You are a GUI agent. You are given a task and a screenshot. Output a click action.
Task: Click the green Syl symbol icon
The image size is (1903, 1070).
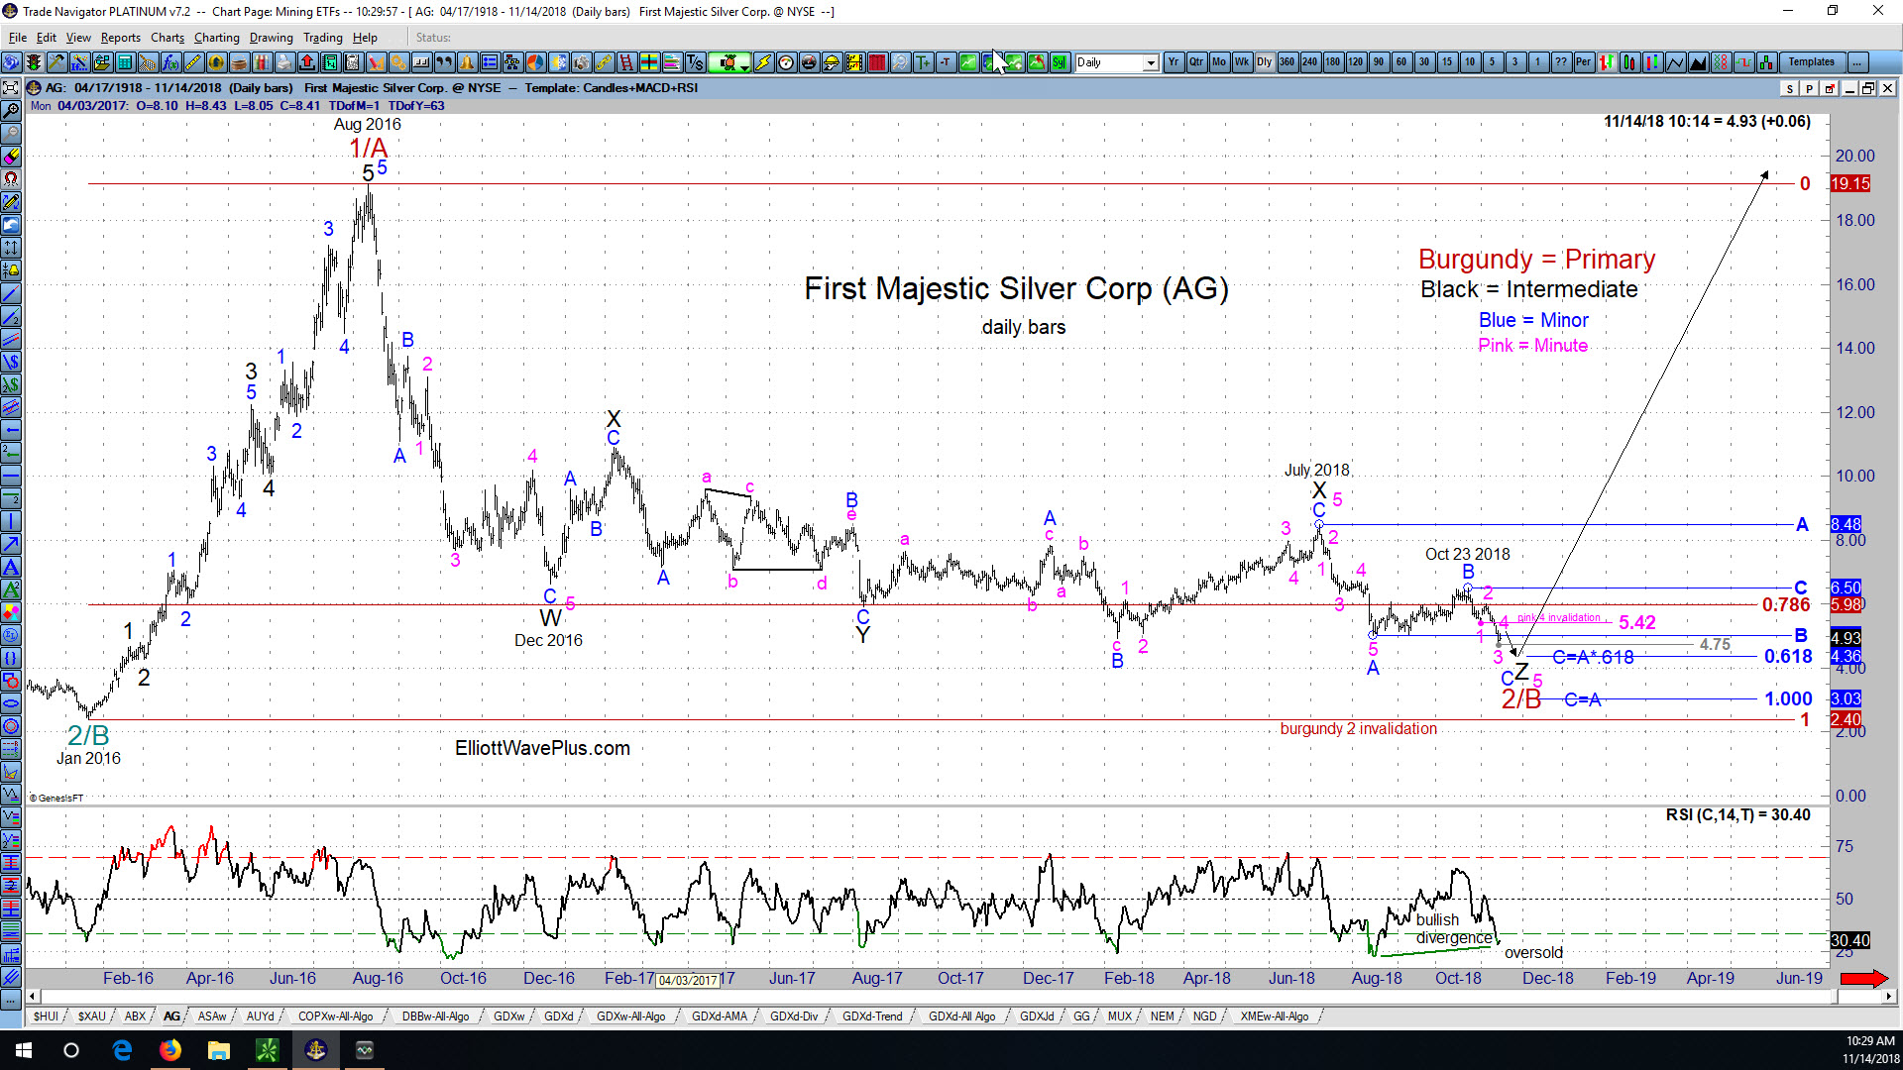(x=1060, y=62)
